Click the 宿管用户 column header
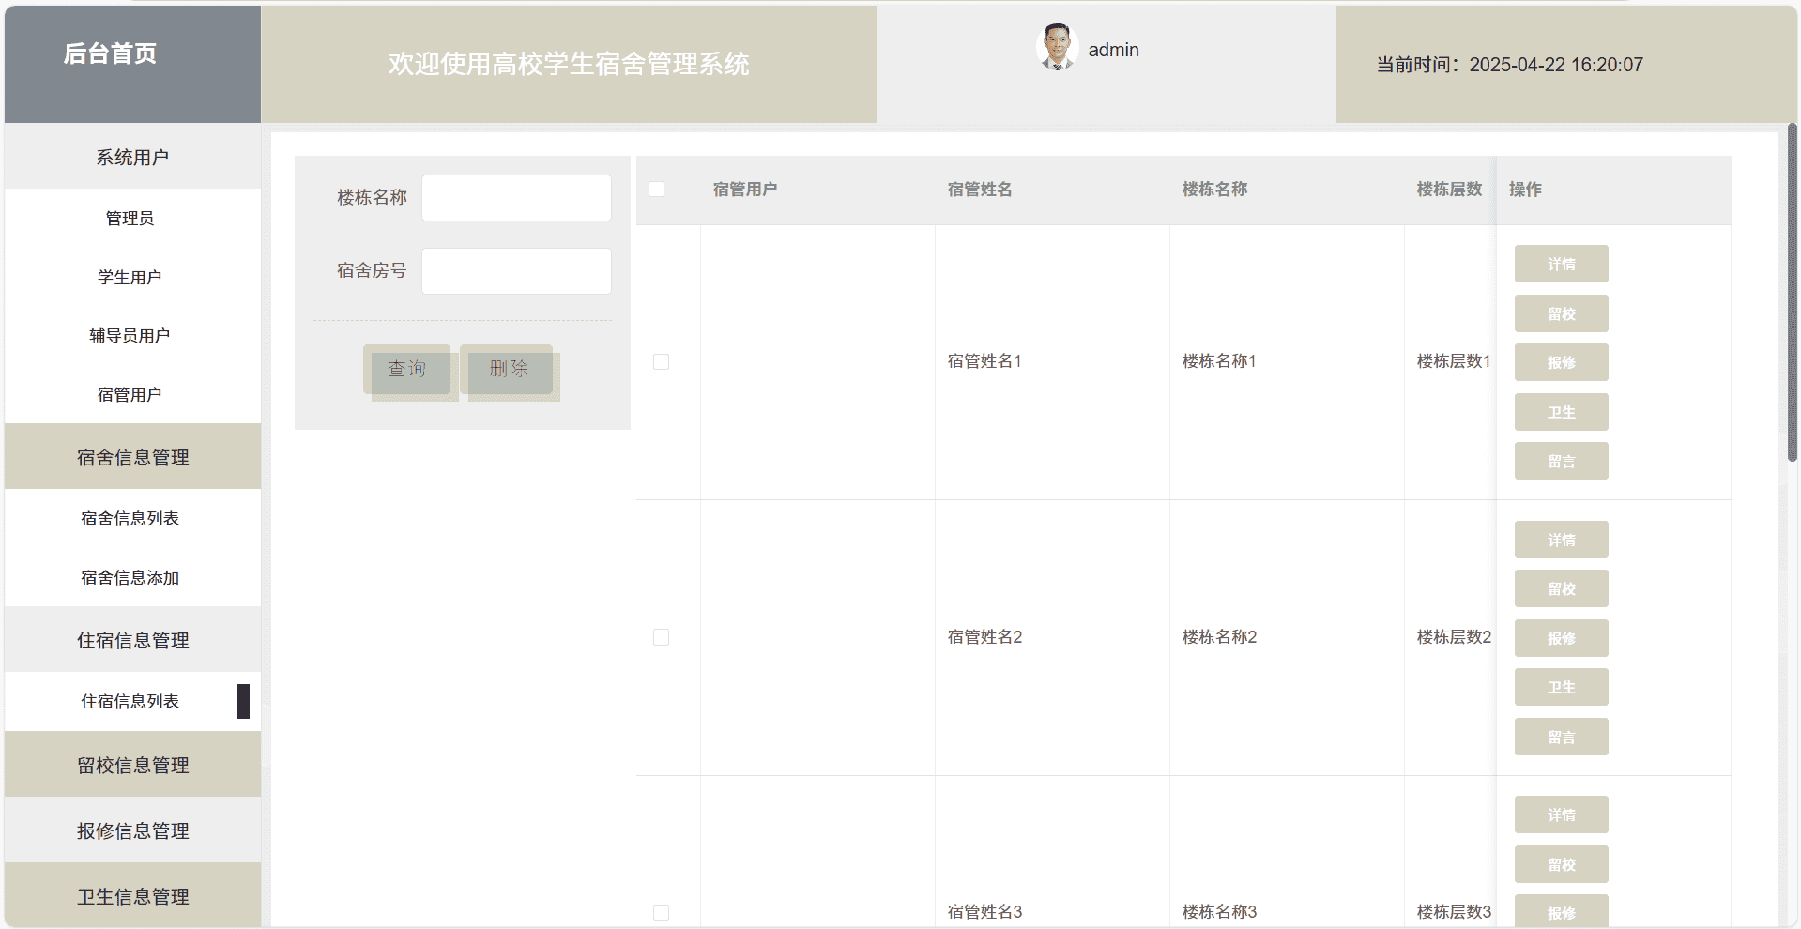The width and height of the screenshot is (1801, 929). pyautogui.click(x=745, y=190)
